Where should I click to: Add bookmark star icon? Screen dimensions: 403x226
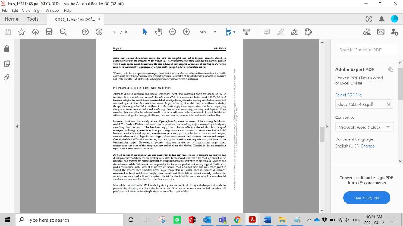(x=22, y=32)
